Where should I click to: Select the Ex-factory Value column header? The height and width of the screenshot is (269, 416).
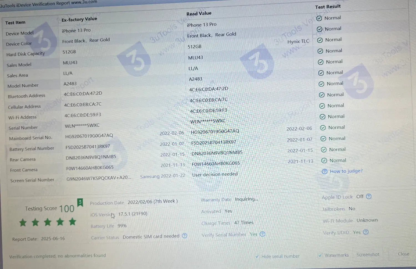[x=79, y=19]
